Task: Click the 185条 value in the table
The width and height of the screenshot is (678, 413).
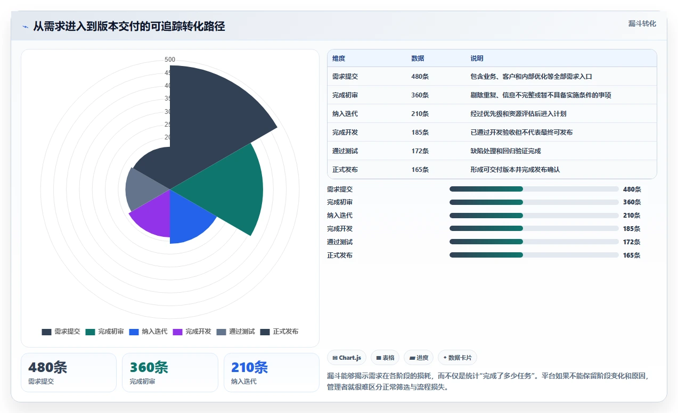Action: pyautogui.click(x=420, y=133)
